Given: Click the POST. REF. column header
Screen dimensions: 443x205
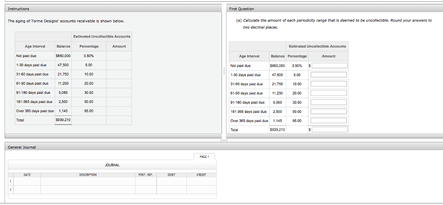Looking at the screenshot, I should (x=146, y=175).
